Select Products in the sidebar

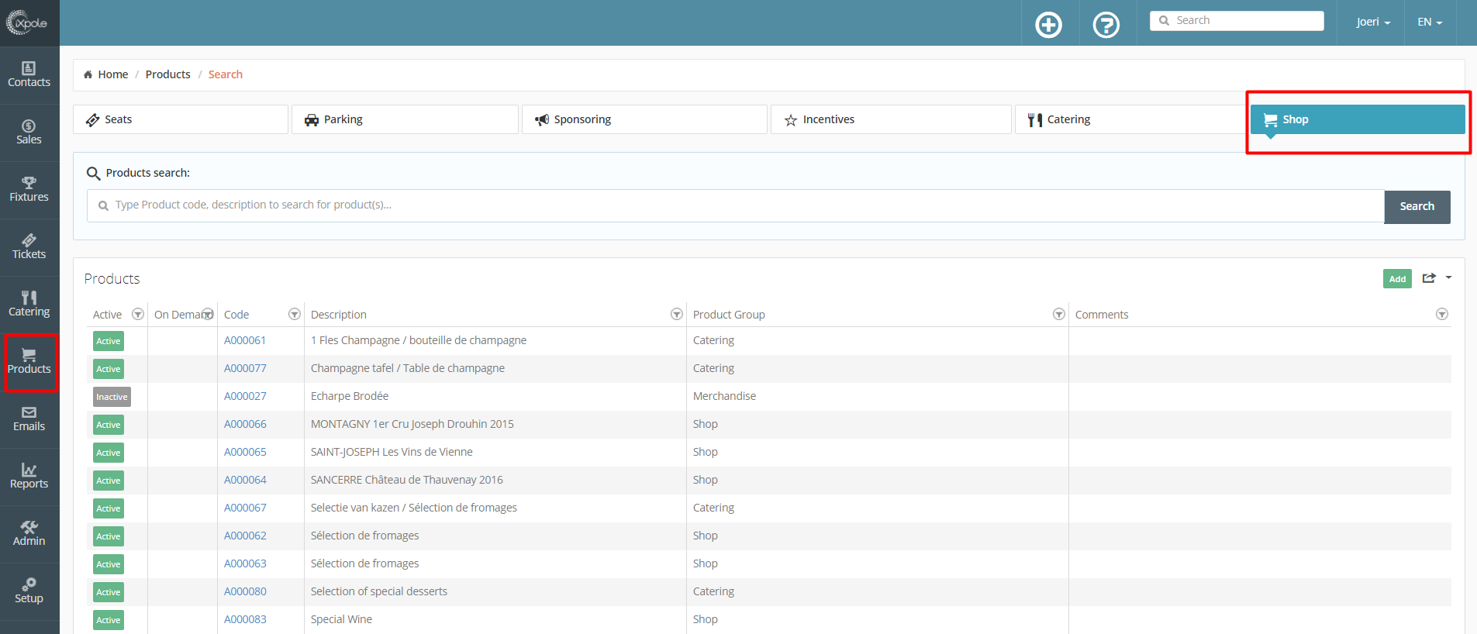29,362
